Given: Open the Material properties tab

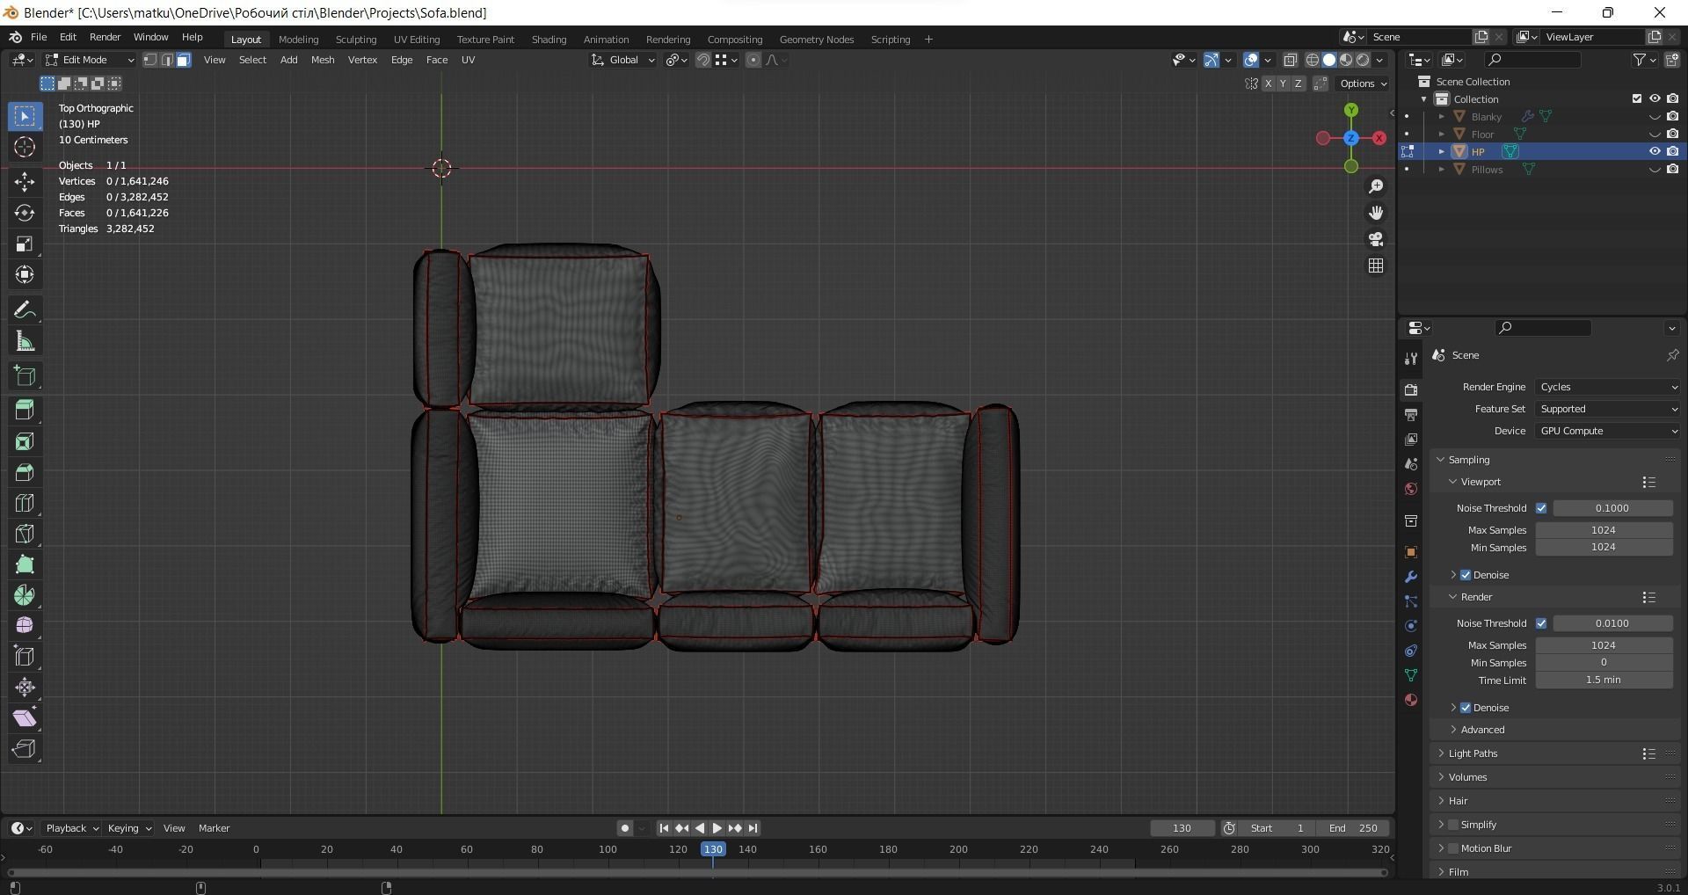Looking at the screenshot, I should point(1411,700).
